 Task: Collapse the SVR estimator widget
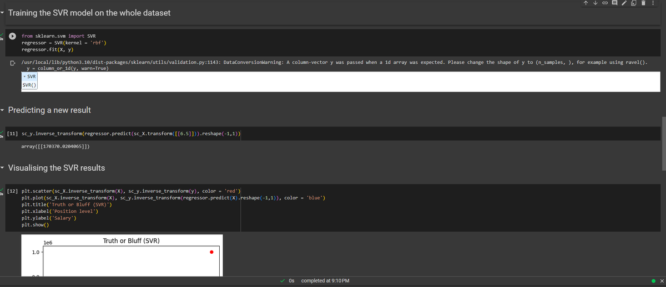(29, 76)
